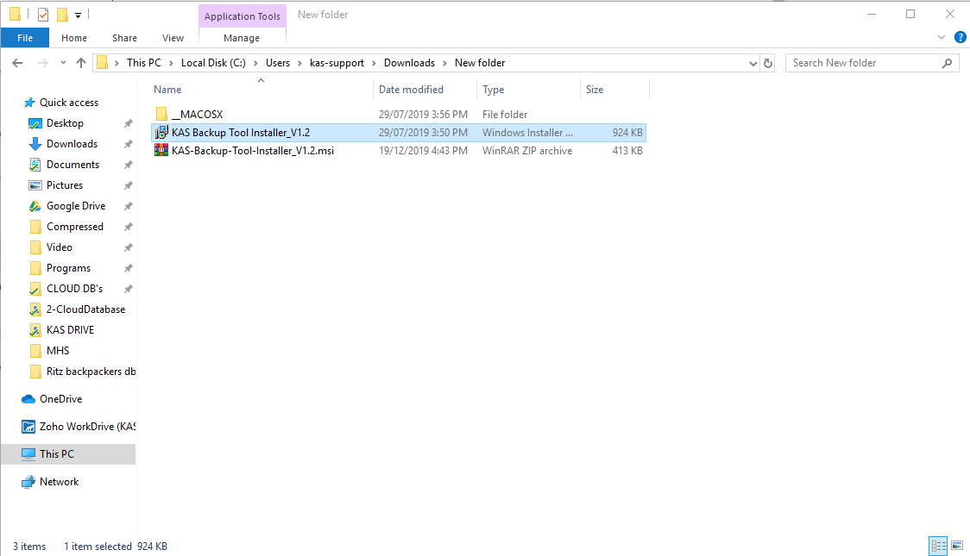Open Network in the navigation pane
Image resolution: width=970 pixels, height=556 pixels.
pos(59,482)
